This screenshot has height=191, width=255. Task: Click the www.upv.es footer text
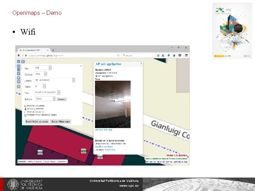(129, 186)
